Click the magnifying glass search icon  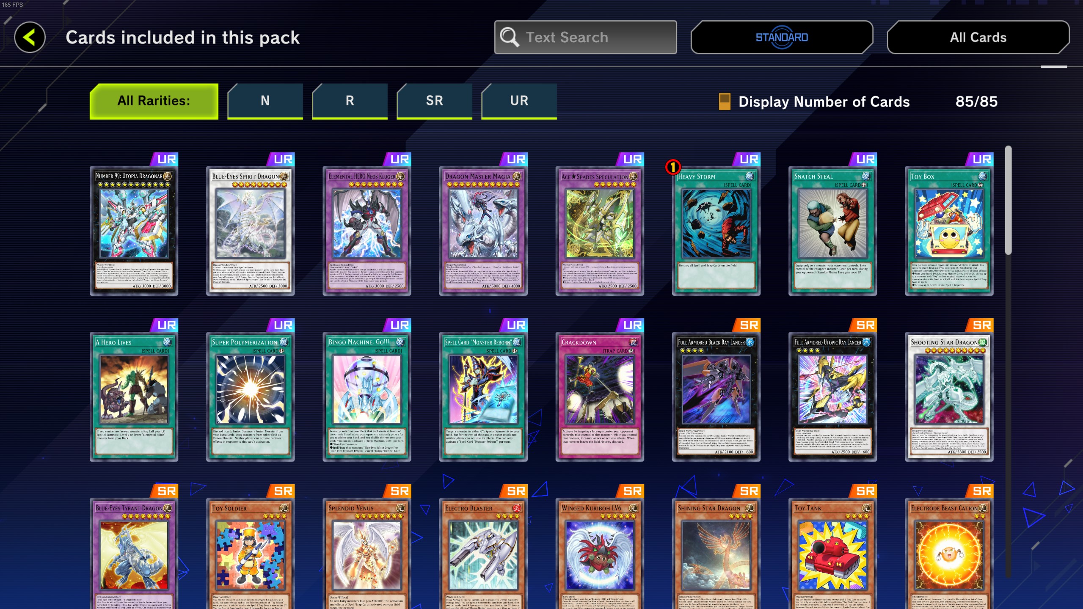coord(509,37)
